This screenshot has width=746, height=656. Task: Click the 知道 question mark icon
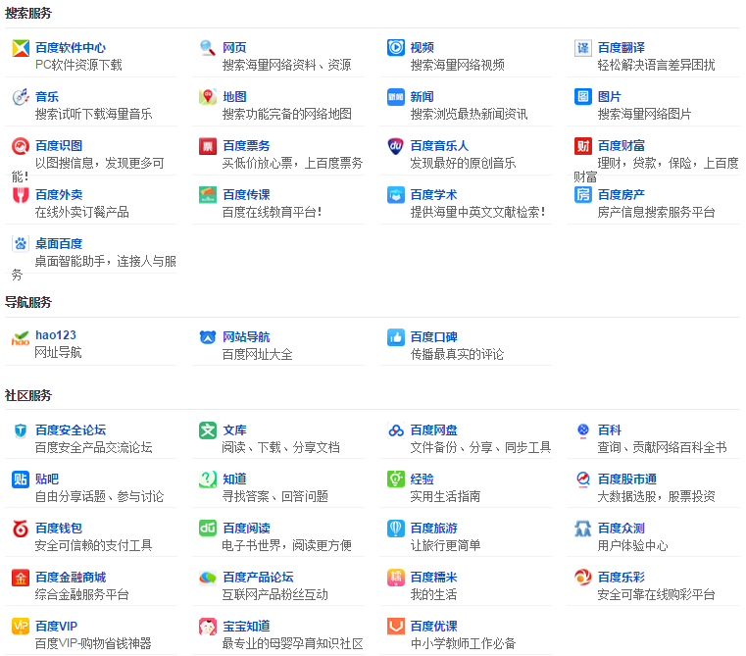[x=208, y=479]
